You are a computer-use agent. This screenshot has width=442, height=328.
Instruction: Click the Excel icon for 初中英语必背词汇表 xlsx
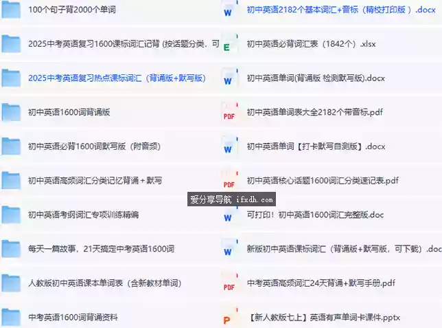pos(229,44)
